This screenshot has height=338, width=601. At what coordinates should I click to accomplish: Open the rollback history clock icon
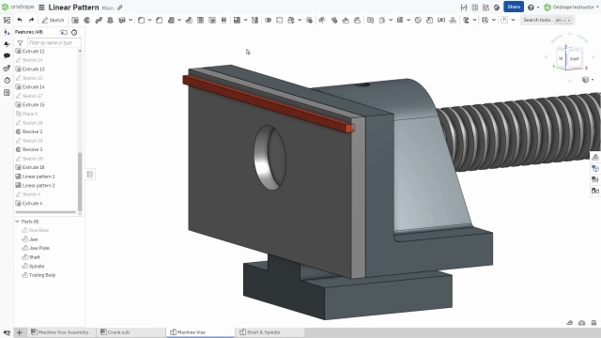click(x=74, y=32)
